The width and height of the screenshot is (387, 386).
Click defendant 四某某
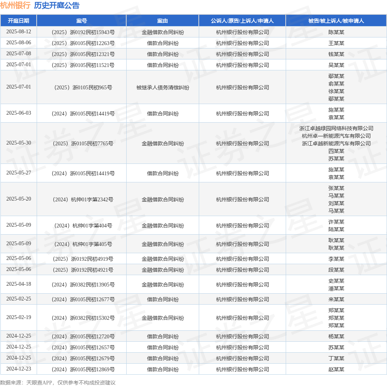pos(336,151)
